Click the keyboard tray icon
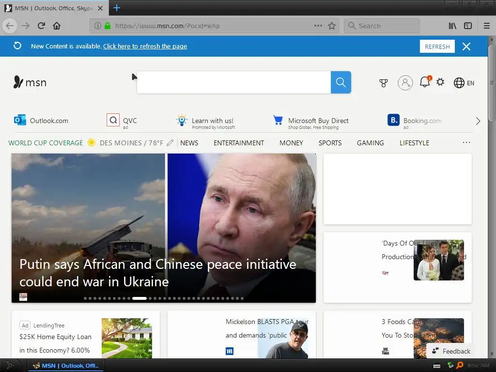The image size is (496, 372). tap(437, 366)
